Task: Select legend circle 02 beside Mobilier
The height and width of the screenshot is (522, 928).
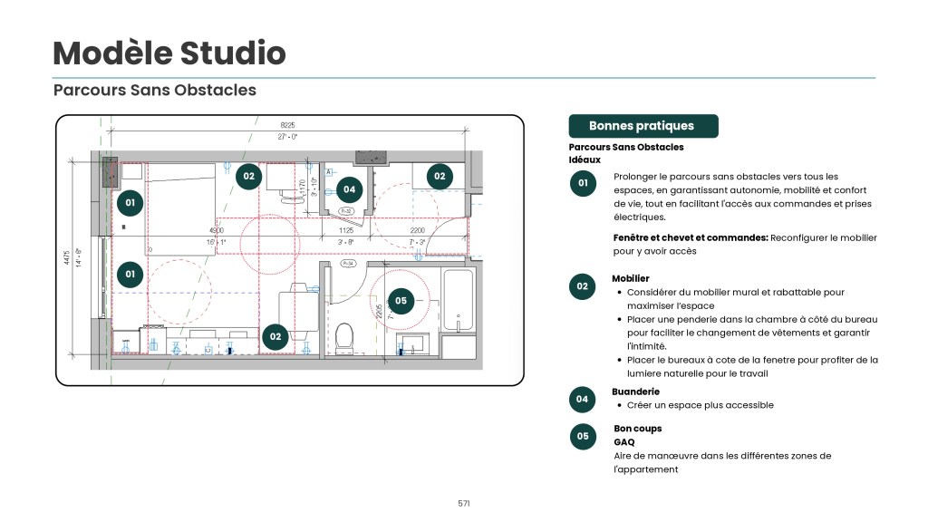Action: 583,286
